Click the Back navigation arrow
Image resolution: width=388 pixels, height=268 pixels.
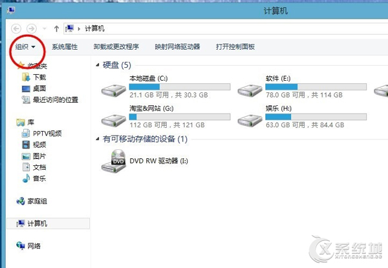pos(16,28)
